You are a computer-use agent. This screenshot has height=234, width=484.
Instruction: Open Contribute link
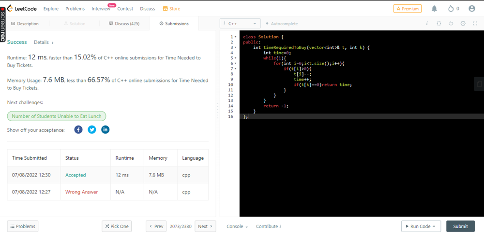click(x=268, y=226)
